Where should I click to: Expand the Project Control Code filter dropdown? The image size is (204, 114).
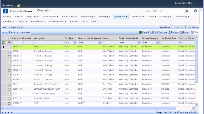(x=139, y=43)
